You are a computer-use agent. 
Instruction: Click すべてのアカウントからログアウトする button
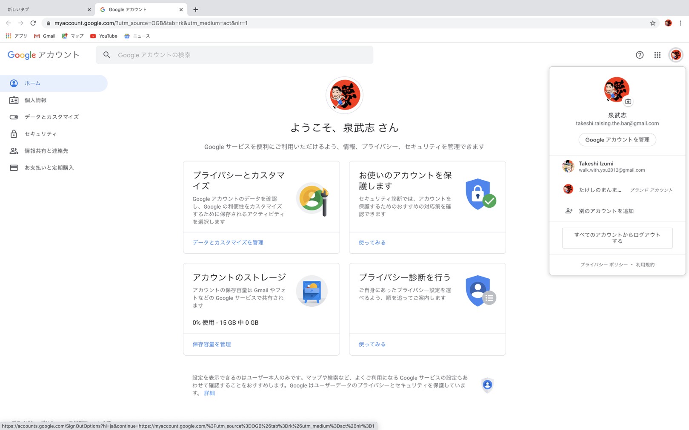pyautogui.click(x=617, y=238)
